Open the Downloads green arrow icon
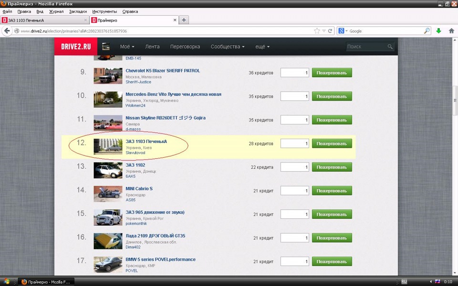Viewport: 458px width, 286px height. (x=438, y=31)
